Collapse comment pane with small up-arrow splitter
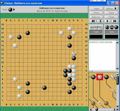This screenshot has width=120, height=111. click(x=90, y=71)
